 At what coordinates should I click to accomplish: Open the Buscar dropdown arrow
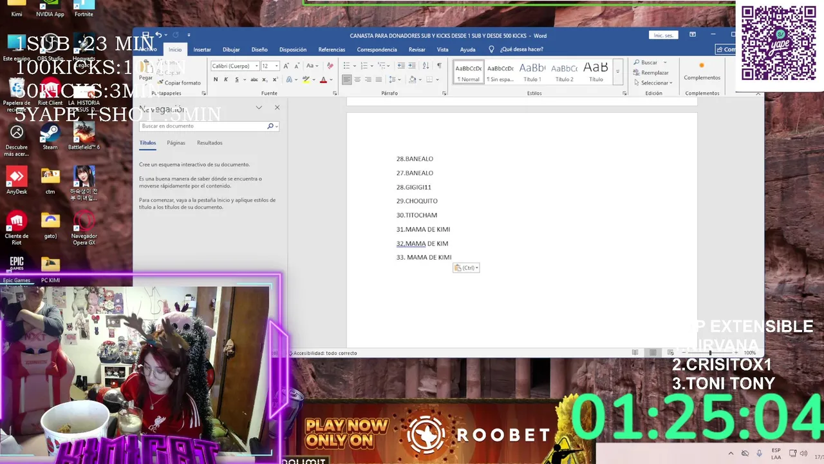[x=665, y=63]
